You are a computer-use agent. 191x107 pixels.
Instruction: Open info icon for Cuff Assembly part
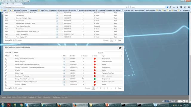(x=57, y=15)
